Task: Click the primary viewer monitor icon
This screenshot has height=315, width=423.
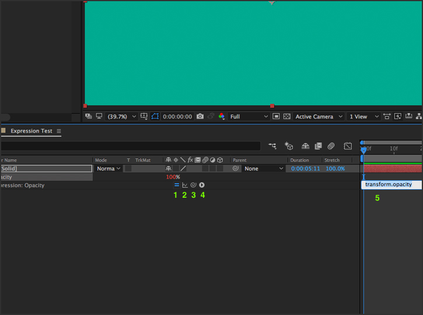Action: 99,116
